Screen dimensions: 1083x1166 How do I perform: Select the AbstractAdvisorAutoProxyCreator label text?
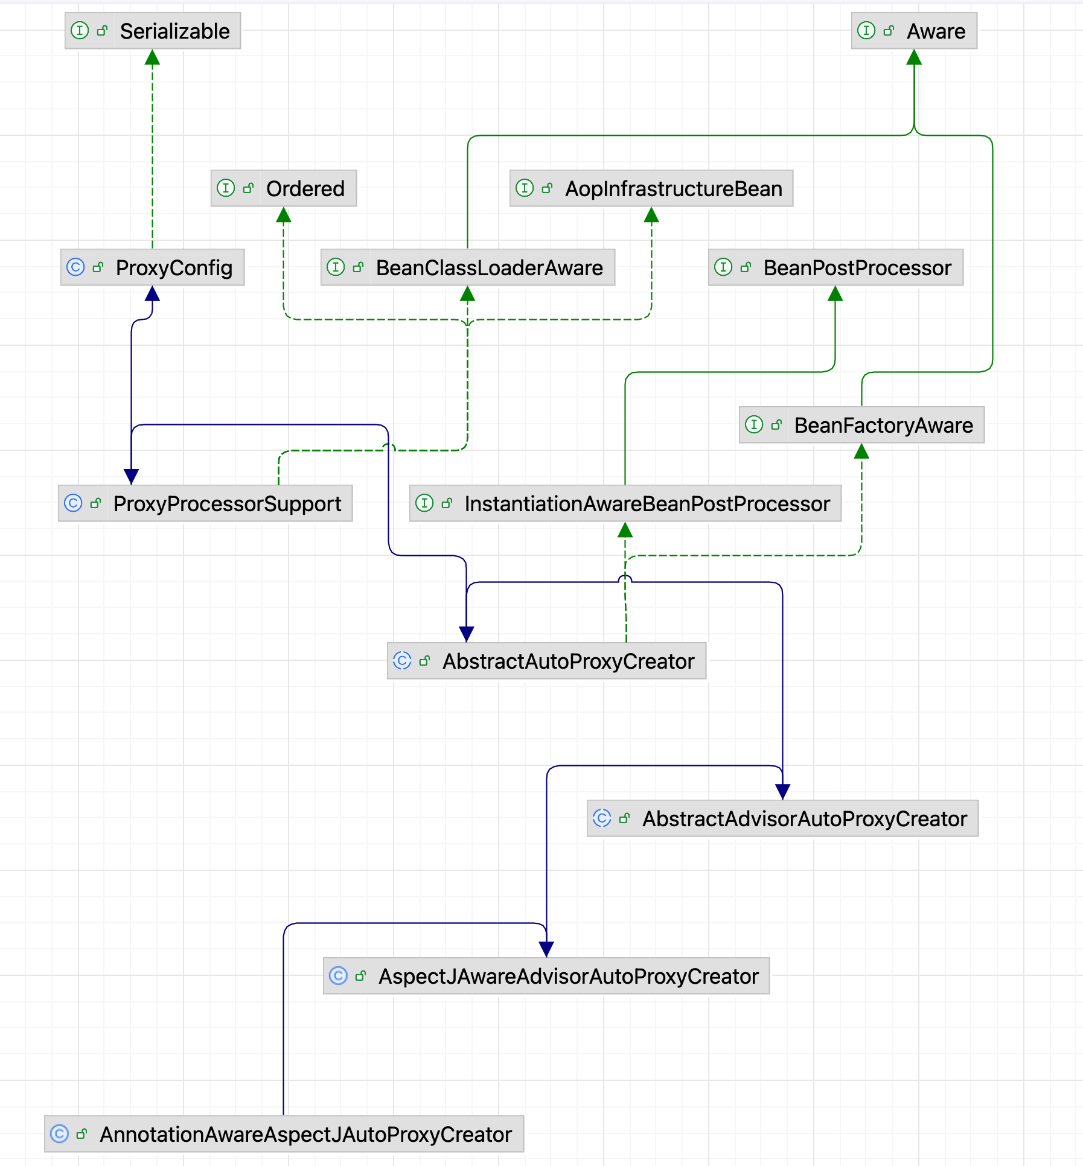coord(804,819)
